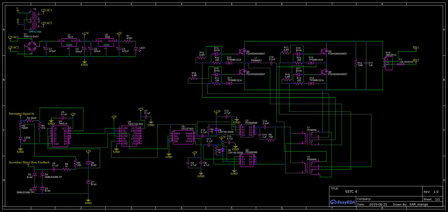This screenshot has height=212, width=448.
Task: Click the Interrupter Signal In label
Action: [x=22, y=114]
